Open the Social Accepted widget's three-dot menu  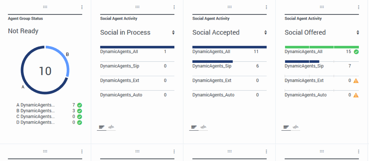[x=266, y=7]
